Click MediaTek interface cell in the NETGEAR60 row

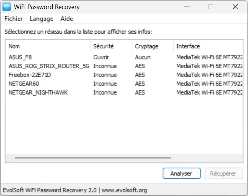[210, 84]
